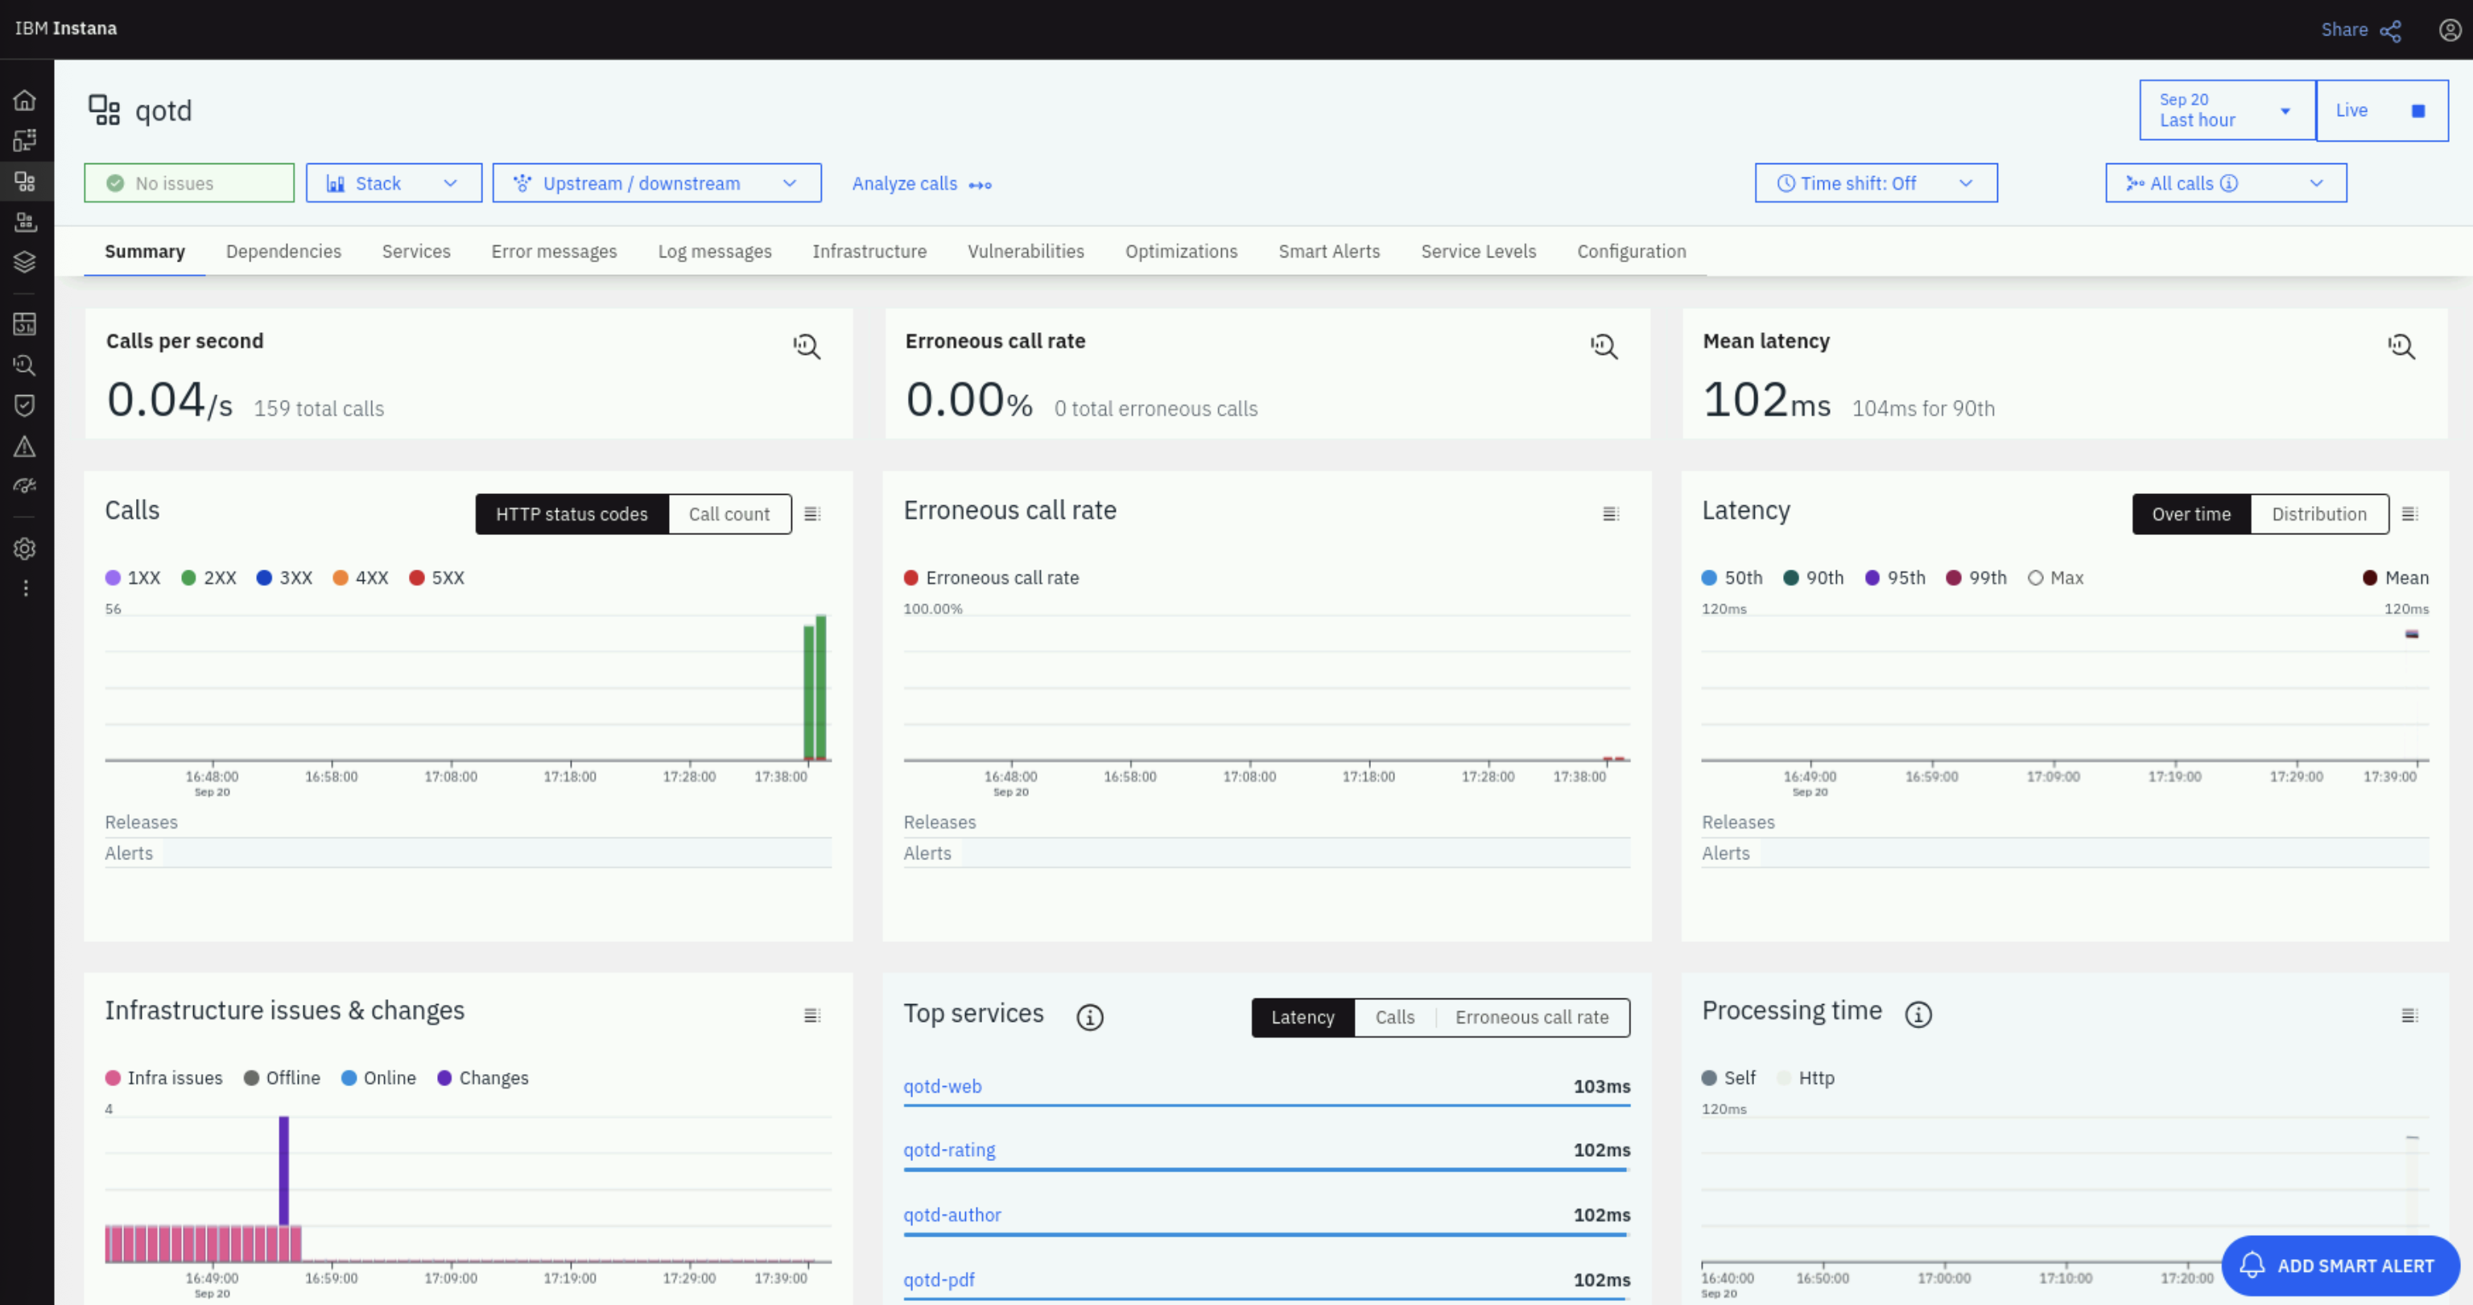Click the Home icon in sidebar

pos(25,100)
